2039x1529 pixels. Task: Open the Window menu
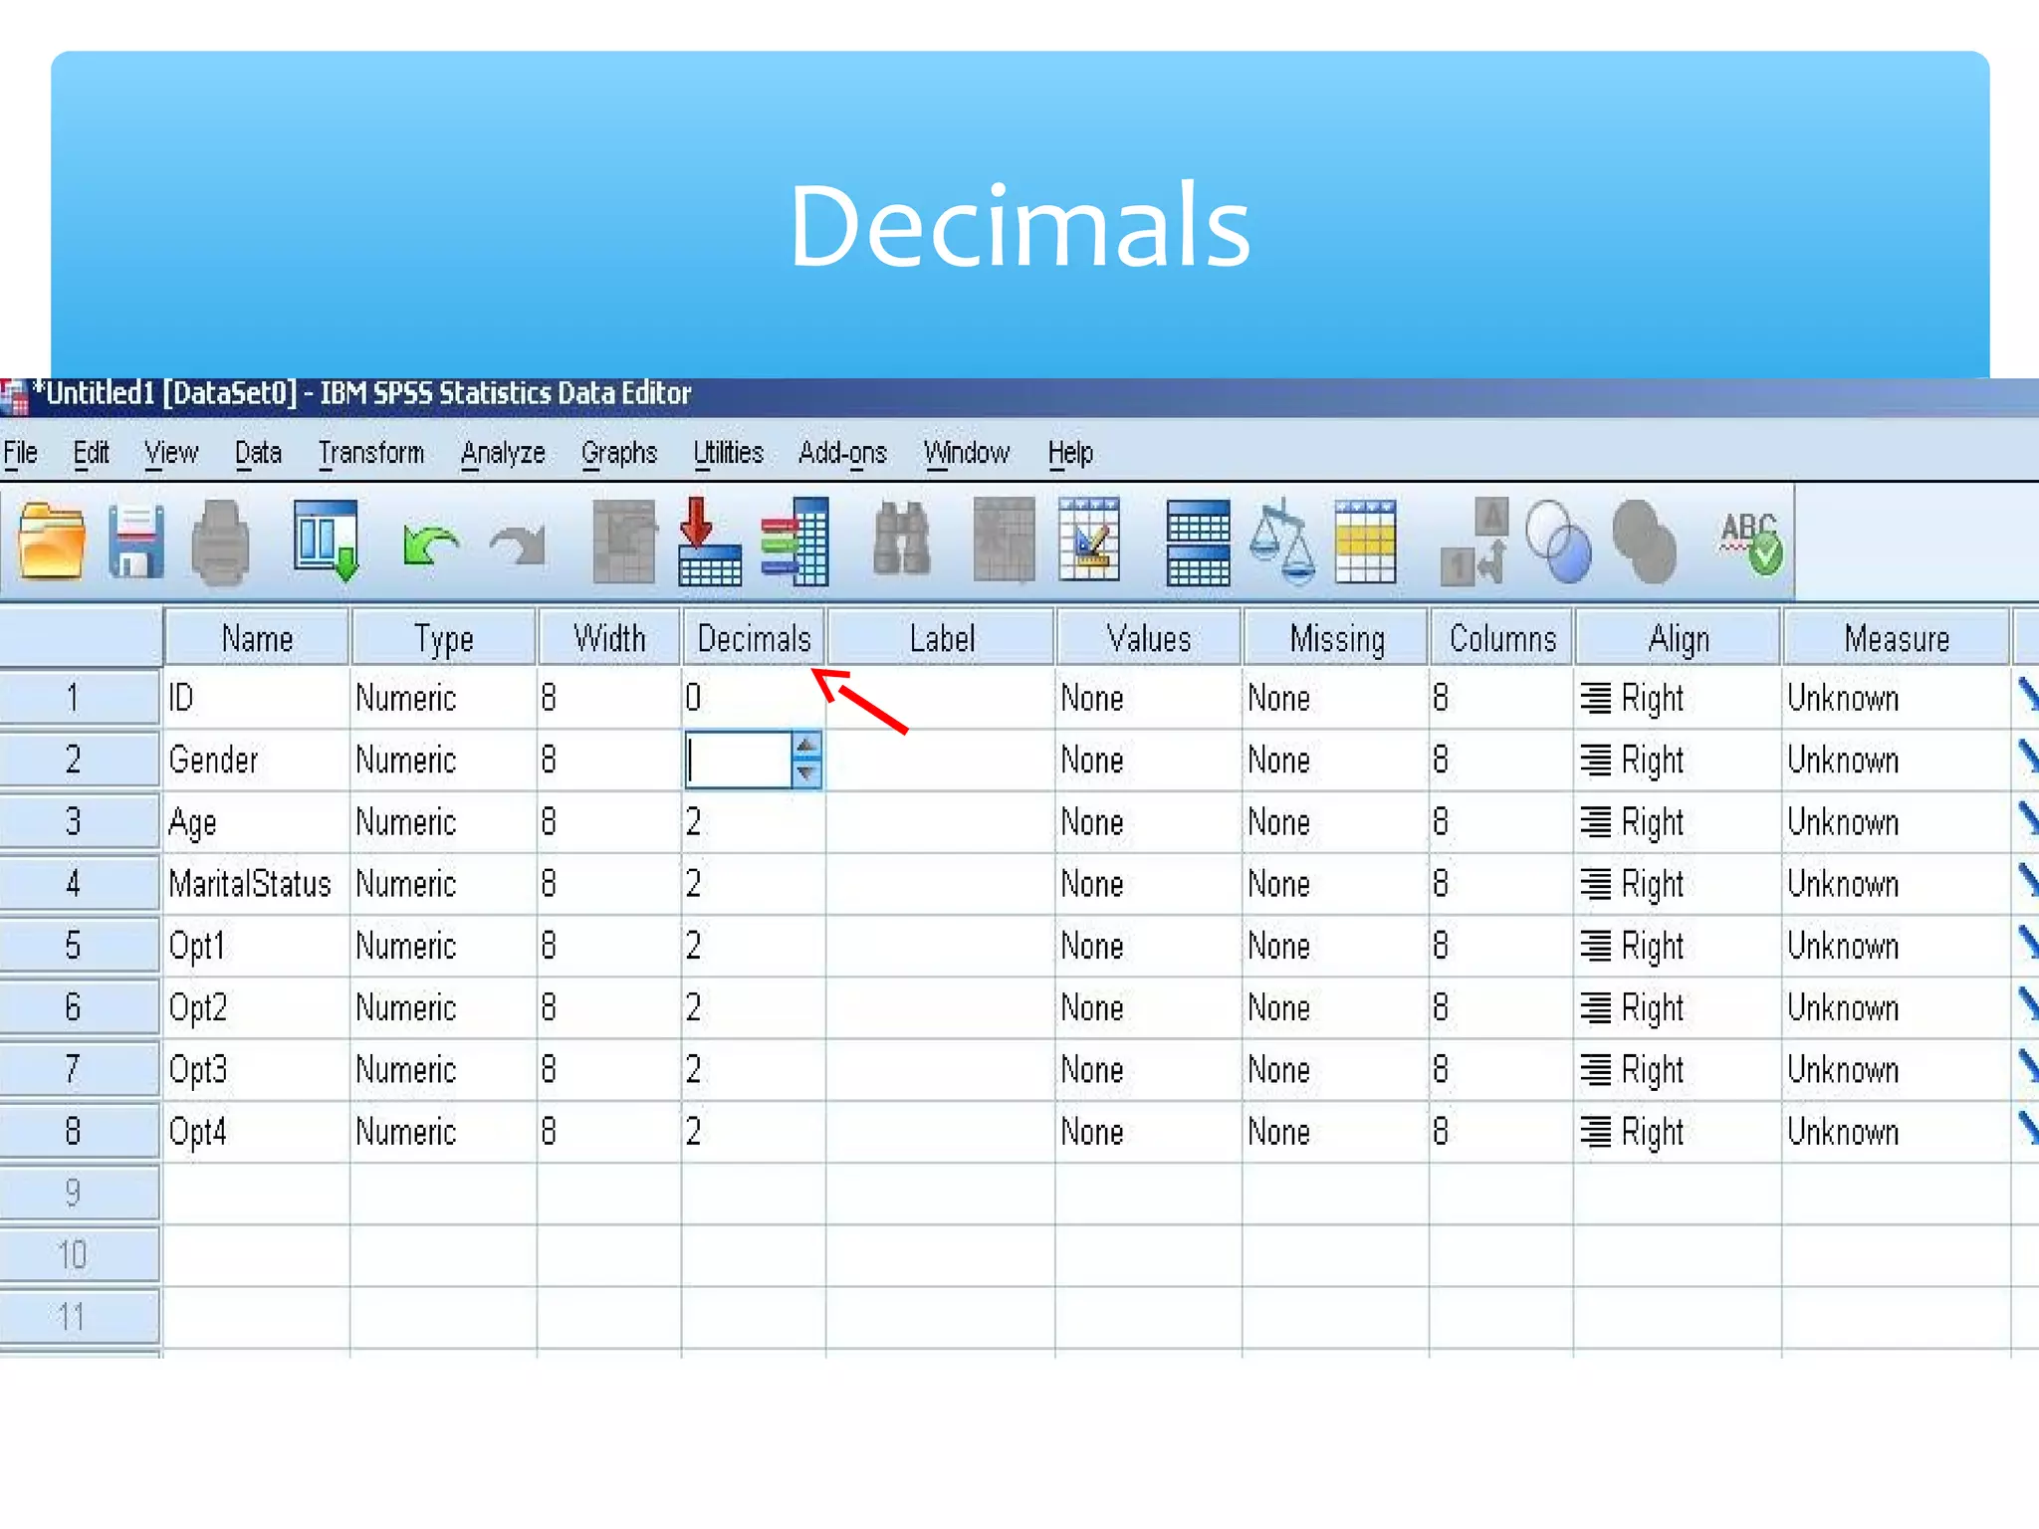tap(967, 453)
